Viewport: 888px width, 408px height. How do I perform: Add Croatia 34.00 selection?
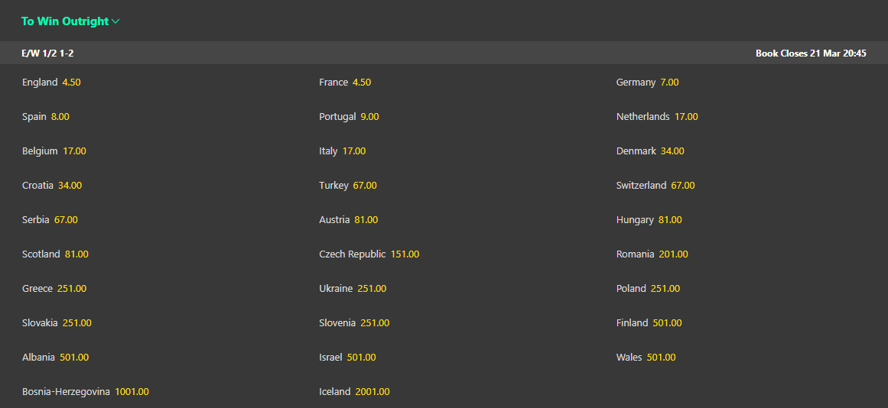point(52,186)
